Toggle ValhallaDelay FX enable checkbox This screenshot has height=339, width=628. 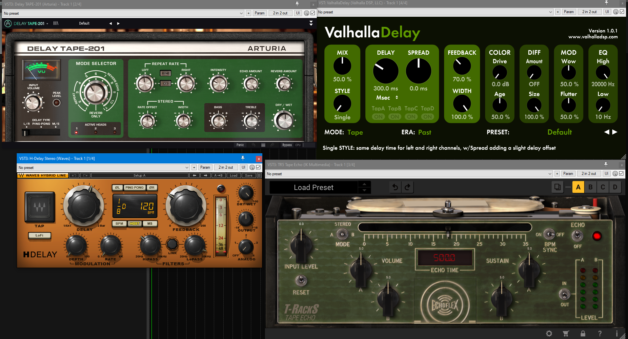click(x=622, y=12)
